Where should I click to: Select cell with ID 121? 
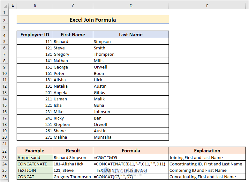(x=35, y=48)
